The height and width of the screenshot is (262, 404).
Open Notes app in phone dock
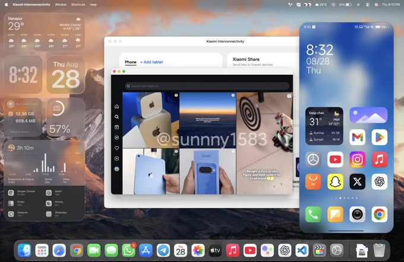(x=335, y=214)
